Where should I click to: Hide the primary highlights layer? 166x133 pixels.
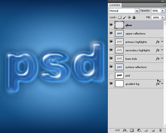[x=111, y=41]
